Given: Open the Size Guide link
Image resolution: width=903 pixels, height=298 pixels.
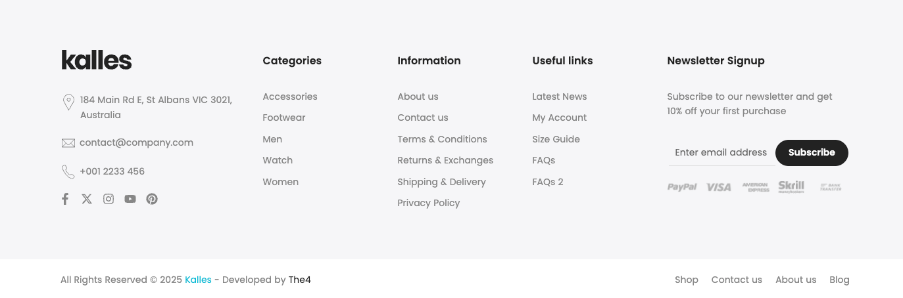Looking at the screenshot, I should coord(556,139).
